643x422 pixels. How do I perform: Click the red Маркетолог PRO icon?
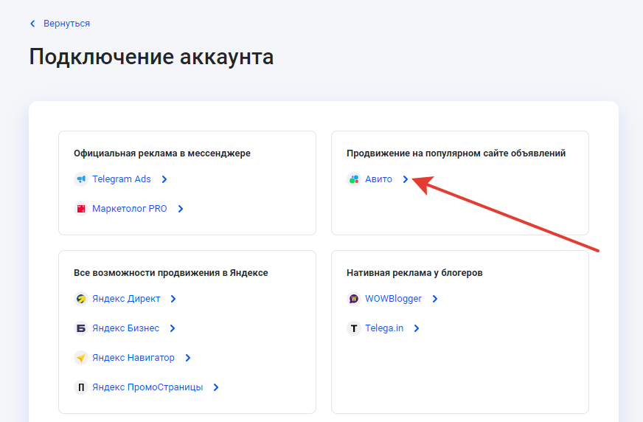81,209
